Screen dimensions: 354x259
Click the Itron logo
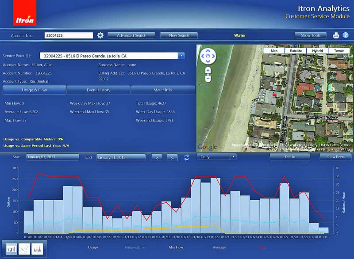tap(25, 13)
